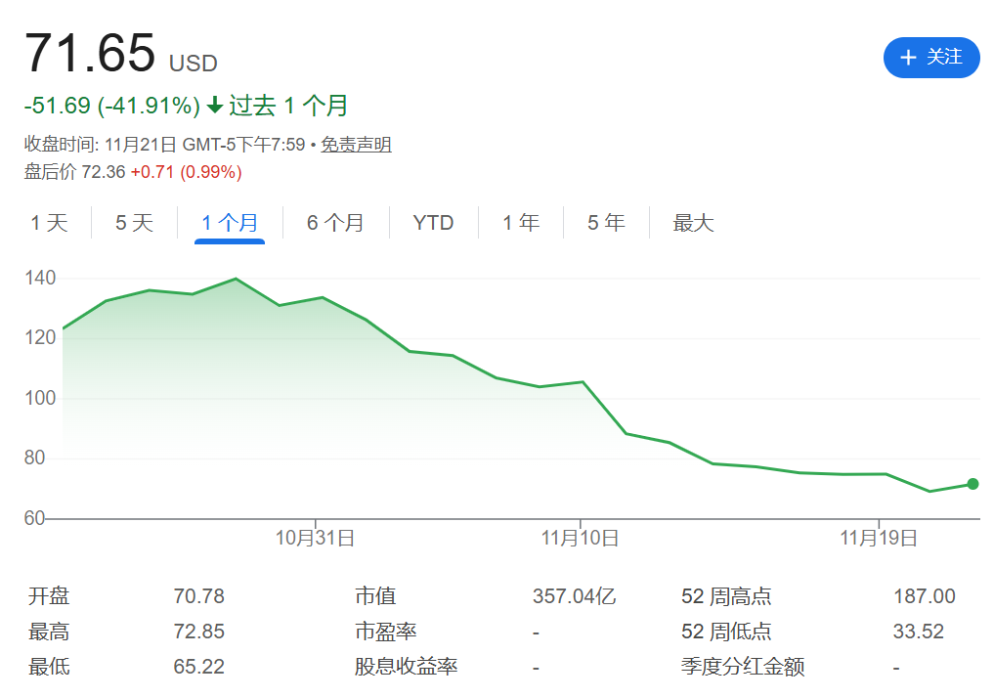Select the 1 年 time range

(521, 223)
